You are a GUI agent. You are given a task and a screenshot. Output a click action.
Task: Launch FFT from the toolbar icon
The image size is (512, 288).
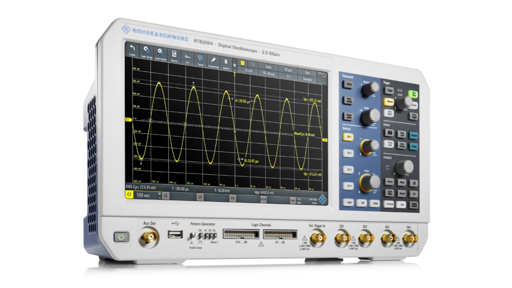click(x=187, y=56)
